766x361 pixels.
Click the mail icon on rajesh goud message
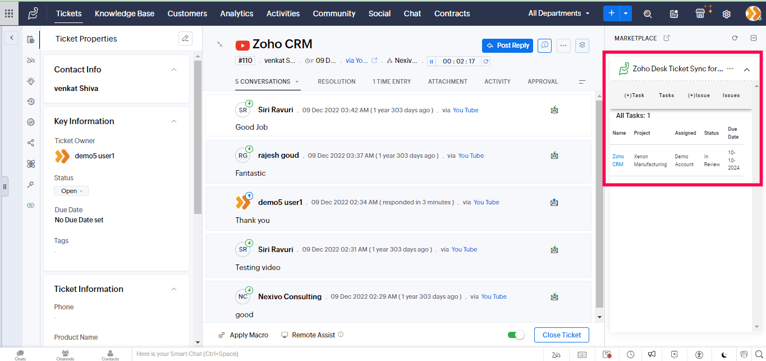point(554,156)
